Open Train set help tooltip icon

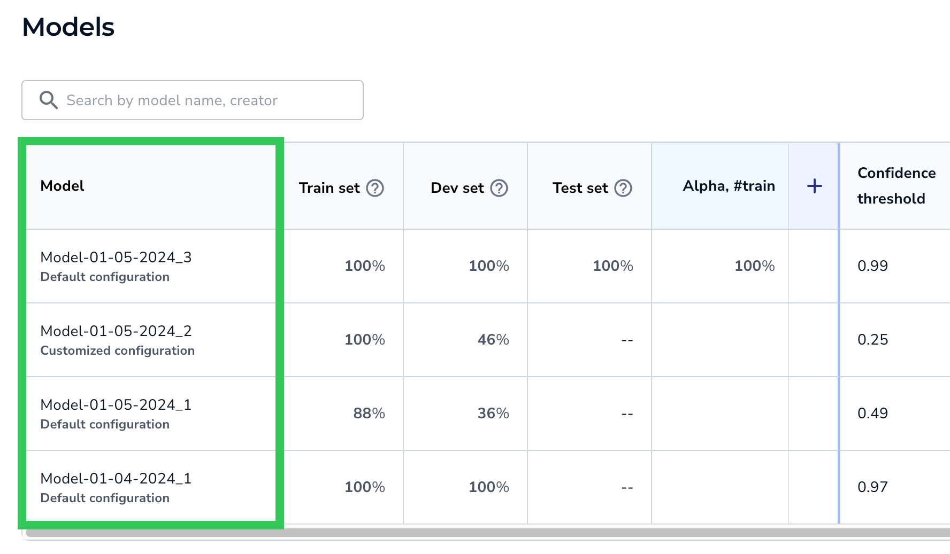coord(375,188)
